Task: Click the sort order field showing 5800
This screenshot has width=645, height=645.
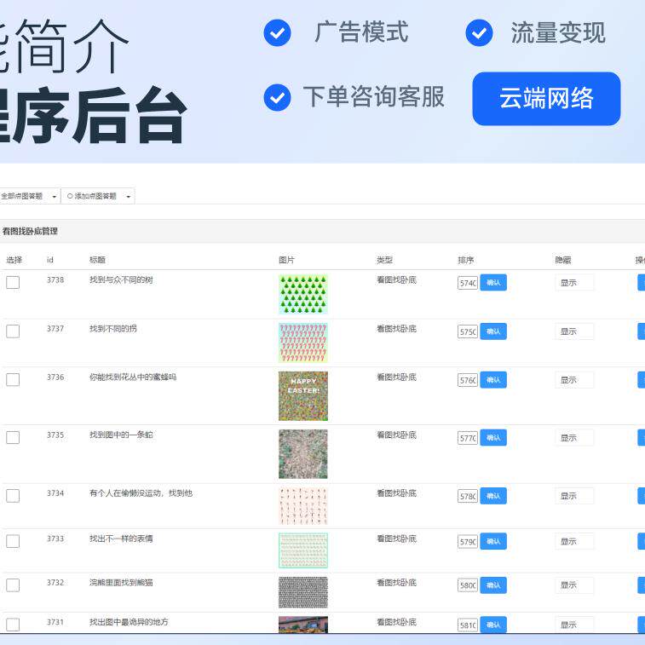Action: pyautogui.click(x=468, y=585)
